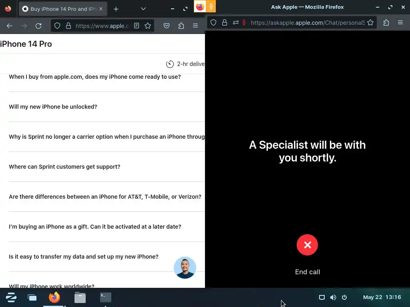Toggle reader view in Apple store window
The image size is (410, 307).
click(x=137, y=26)
